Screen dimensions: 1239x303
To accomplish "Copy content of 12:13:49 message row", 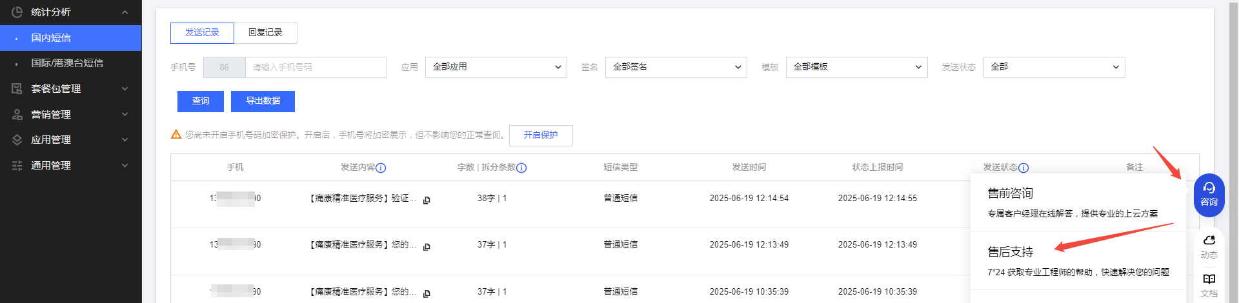I will [x=427, y=247].
